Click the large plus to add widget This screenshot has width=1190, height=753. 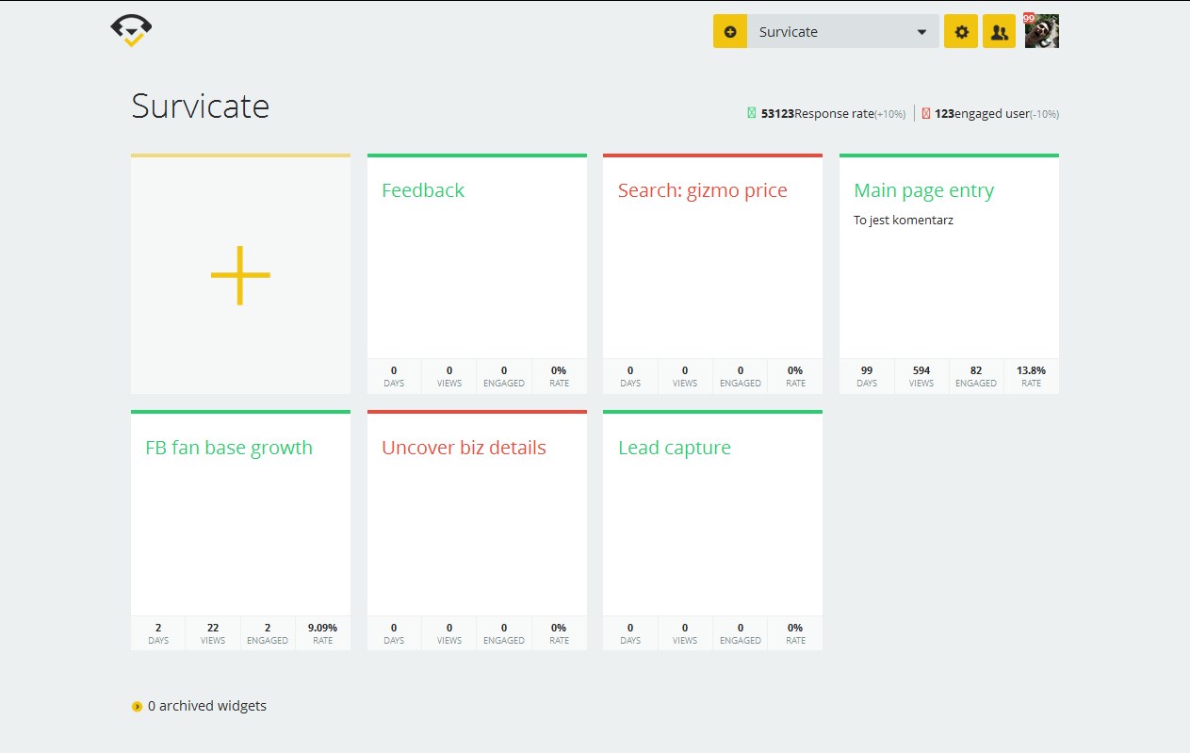[x=240, y=275]
